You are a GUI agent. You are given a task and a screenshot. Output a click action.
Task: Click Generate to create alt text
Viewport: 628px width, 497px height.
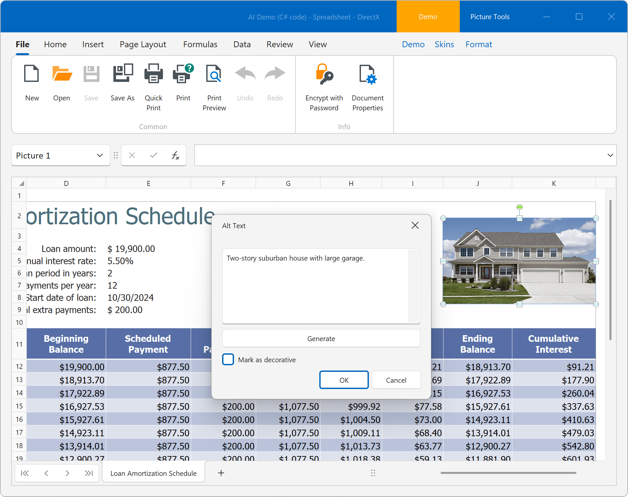pos(321,338)
